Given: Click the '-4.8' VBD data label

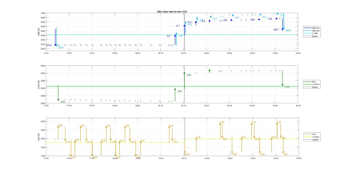Looking at the screenshot, I should pyautogui.click(x=180, y=36).
